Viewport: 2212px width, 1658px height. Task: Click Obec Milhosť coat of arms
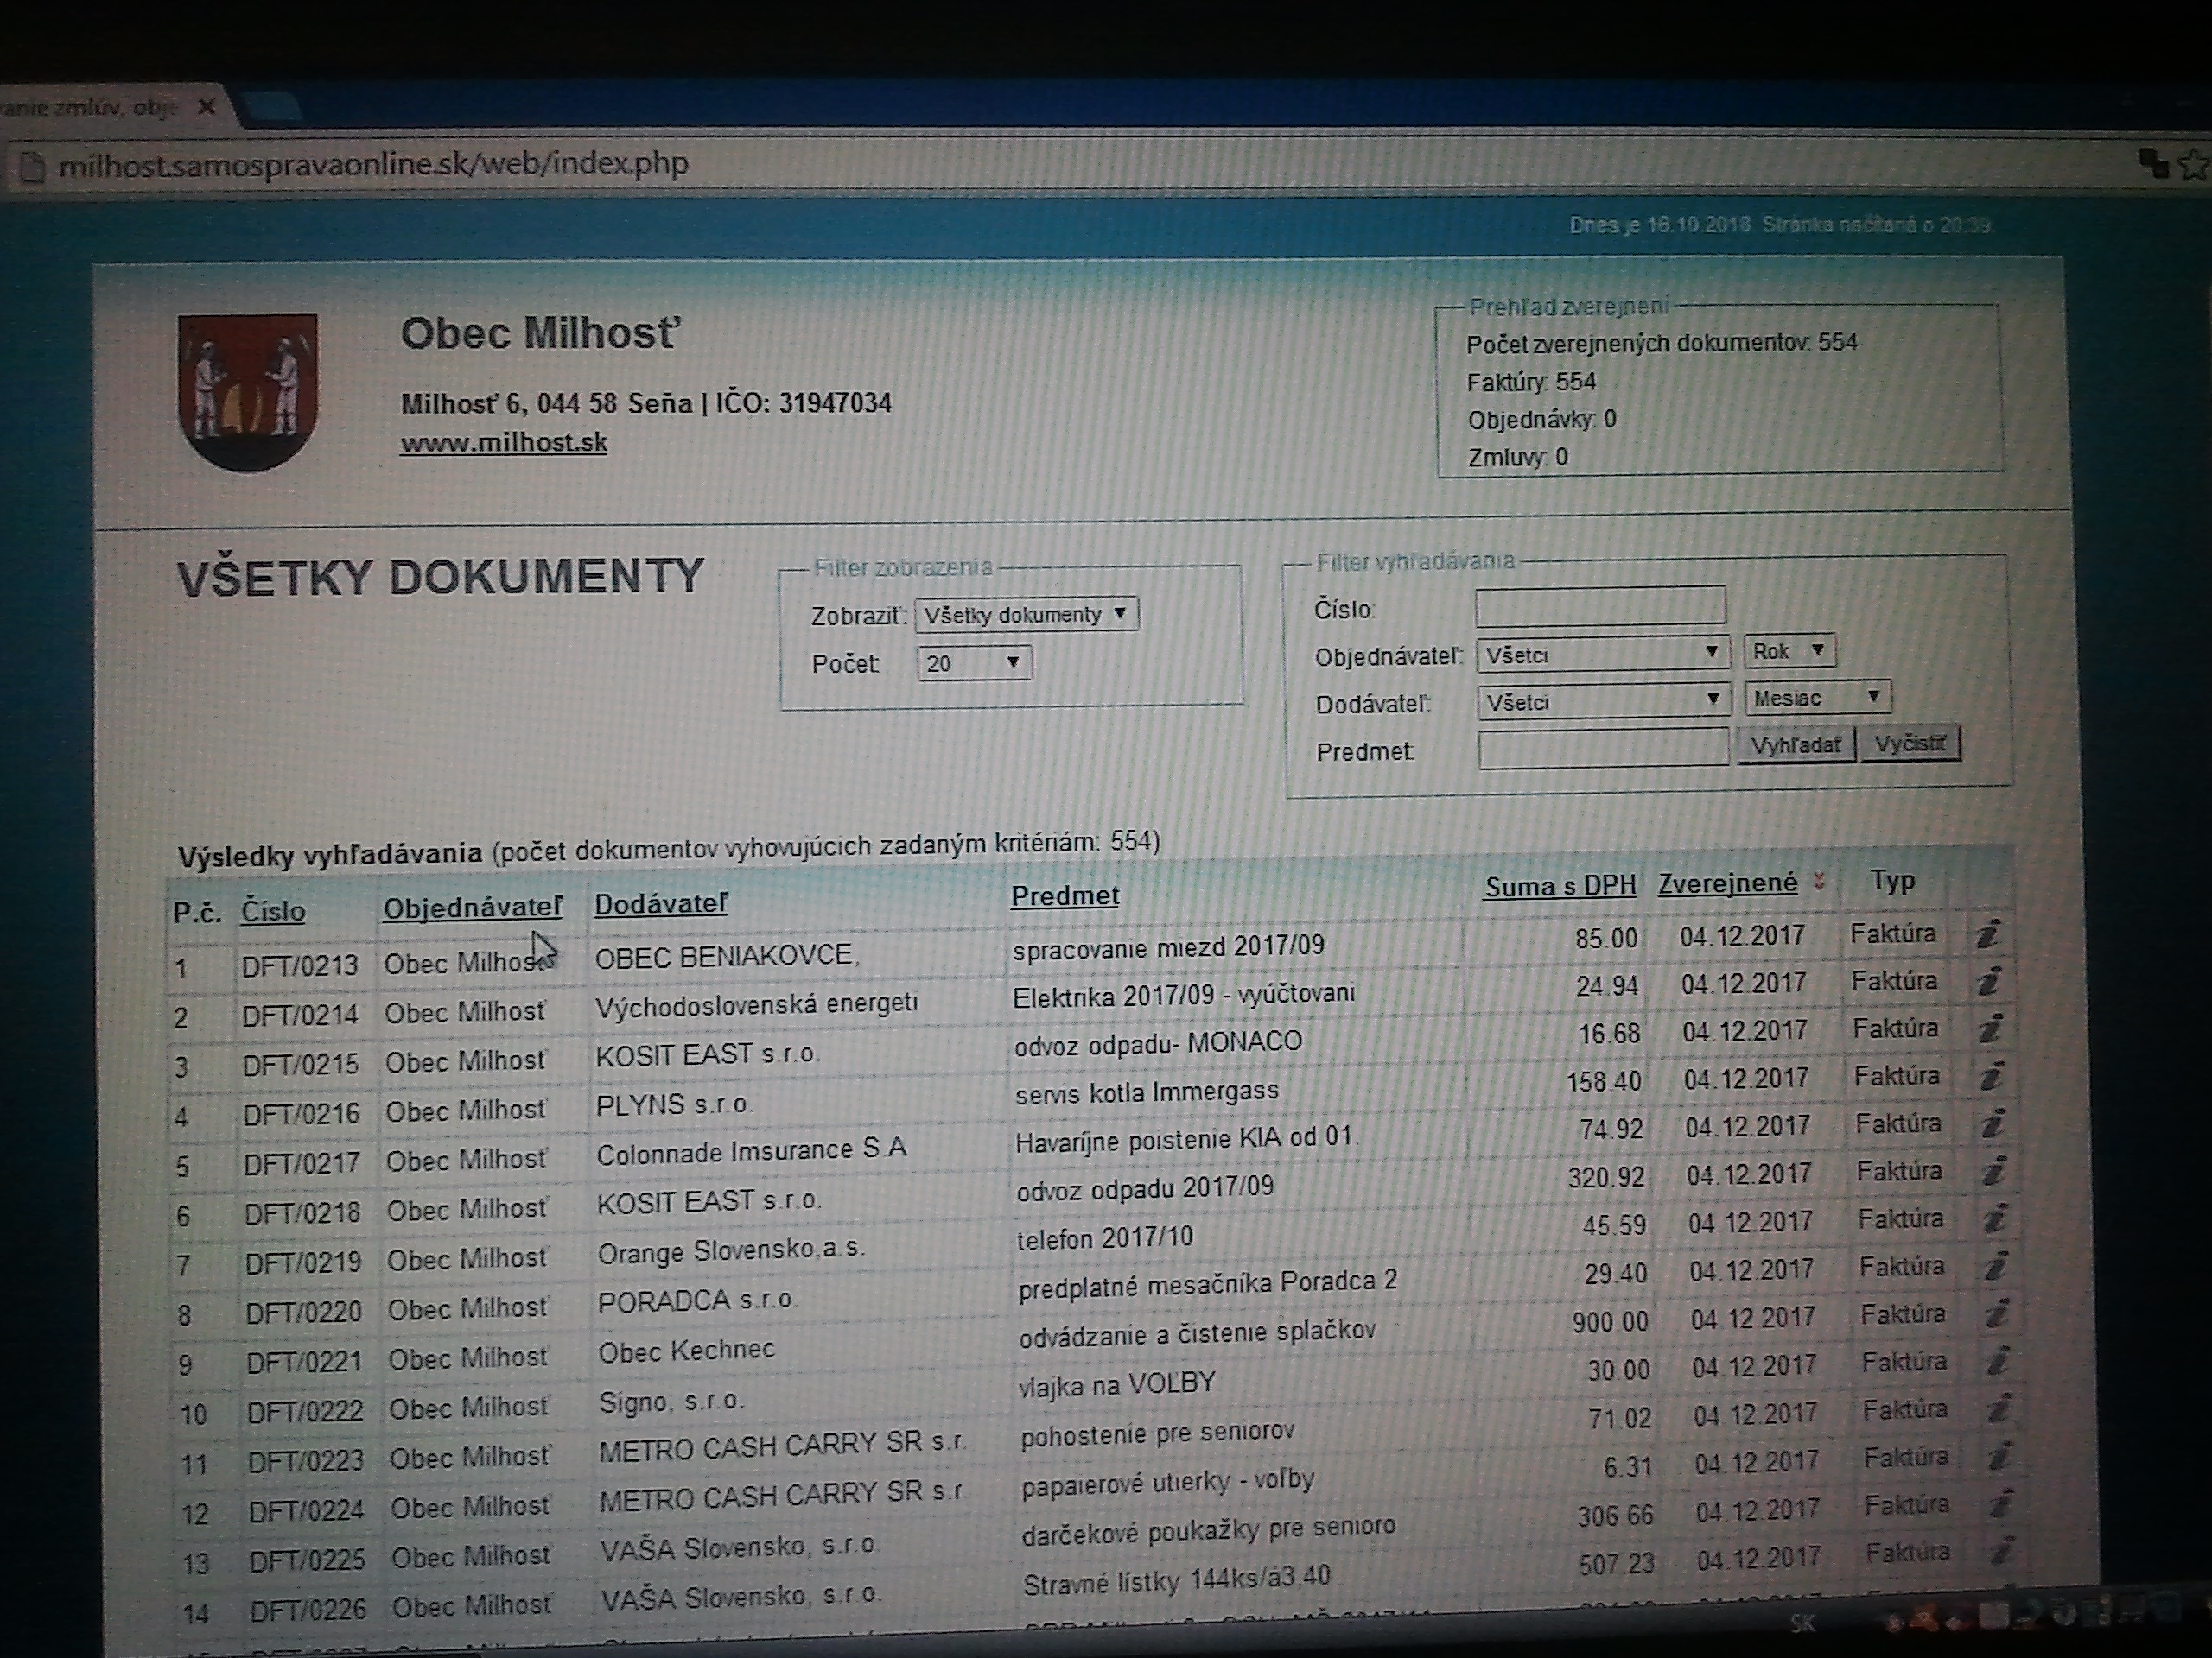(x=247, y=391)
